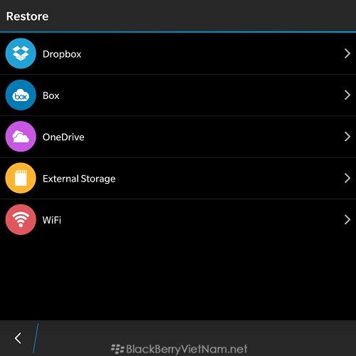Click the Restore page title

click(x=28, y=16)
